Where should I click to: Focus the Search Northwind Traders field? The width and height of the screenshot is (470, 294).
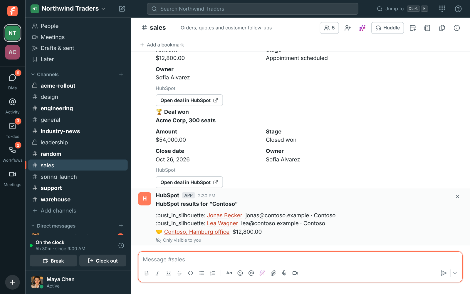coord(253,9)
